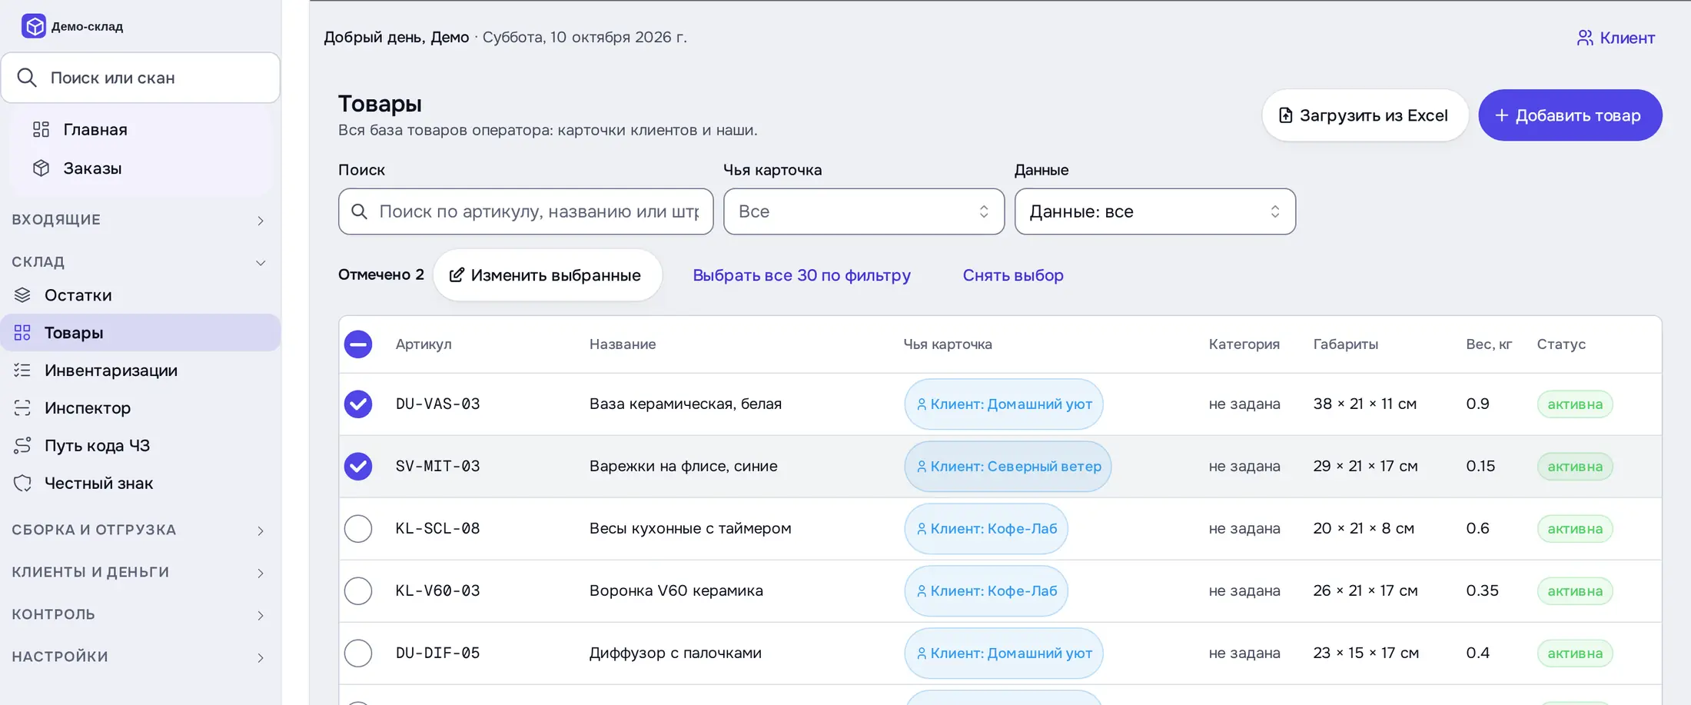Collapse the СКЛАД sidebar section

140,262
